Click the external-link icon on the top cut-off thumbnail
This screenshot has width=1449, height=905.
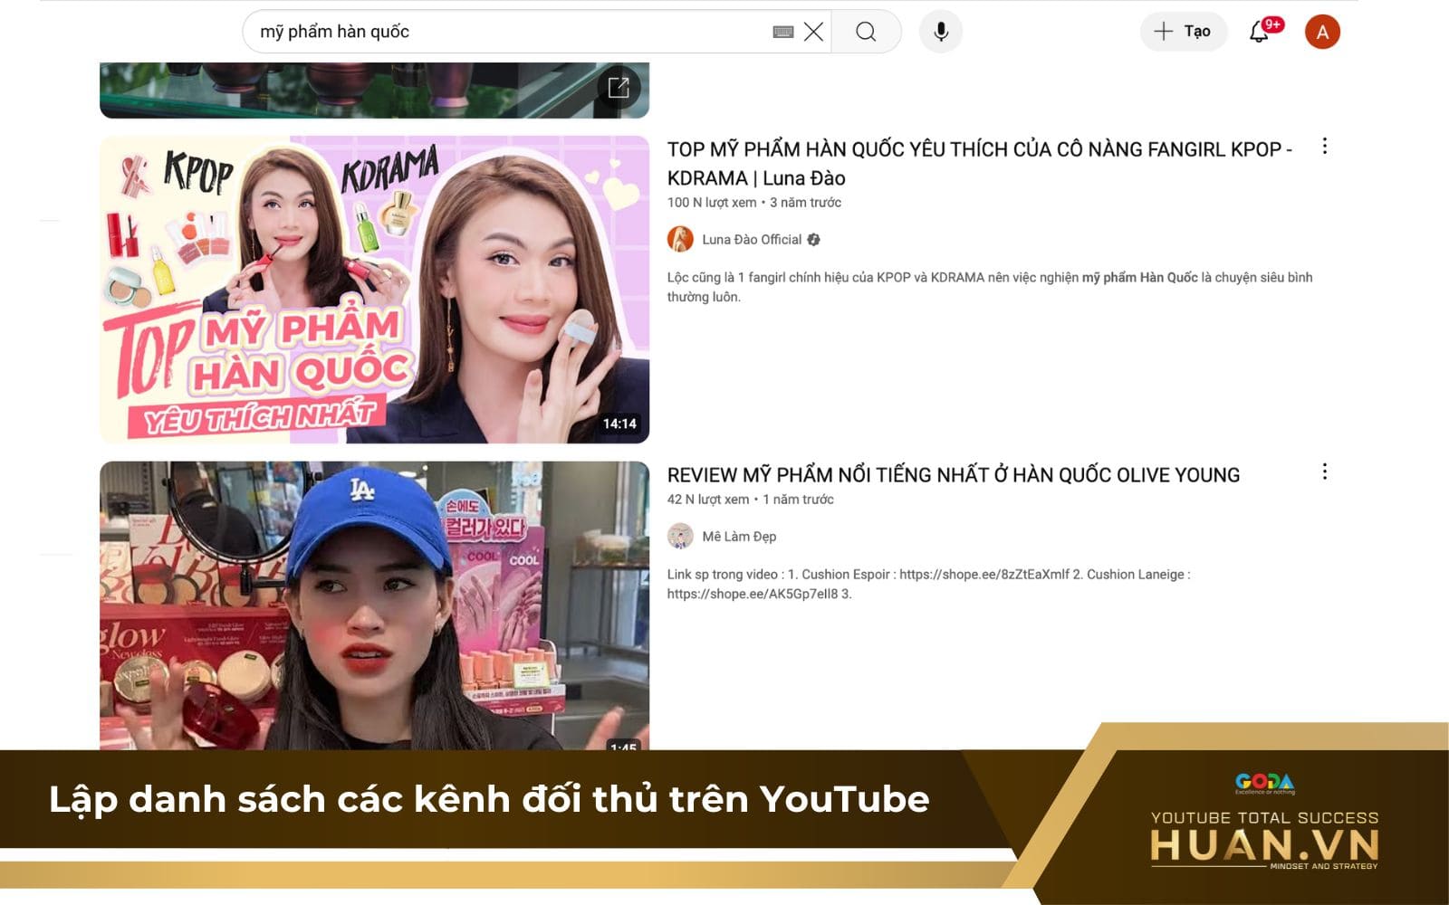tap(619, 88)
